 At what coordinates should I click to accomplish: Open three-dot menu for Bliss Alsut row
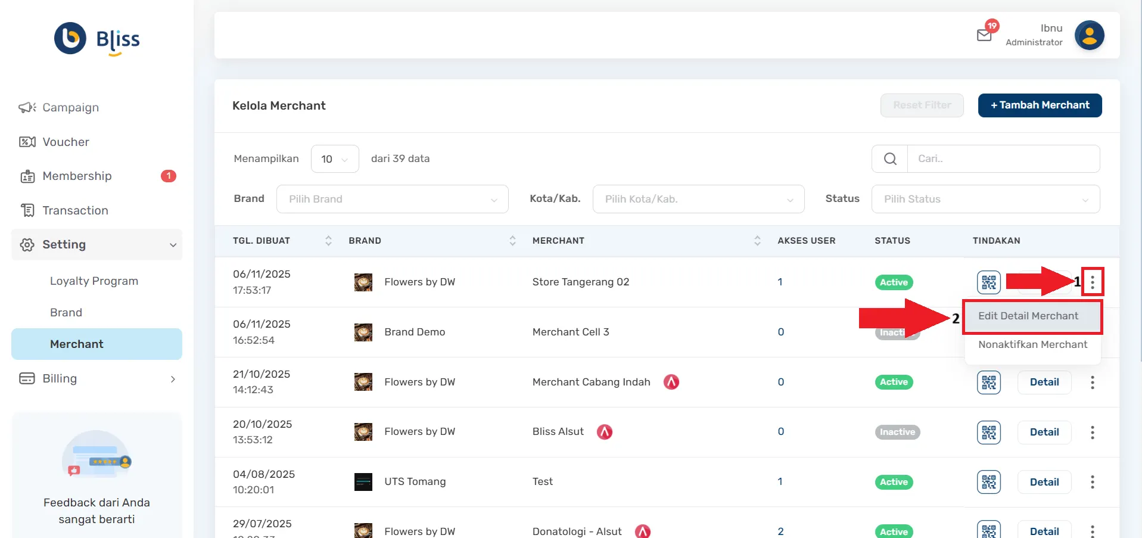tap(1092, 433)
